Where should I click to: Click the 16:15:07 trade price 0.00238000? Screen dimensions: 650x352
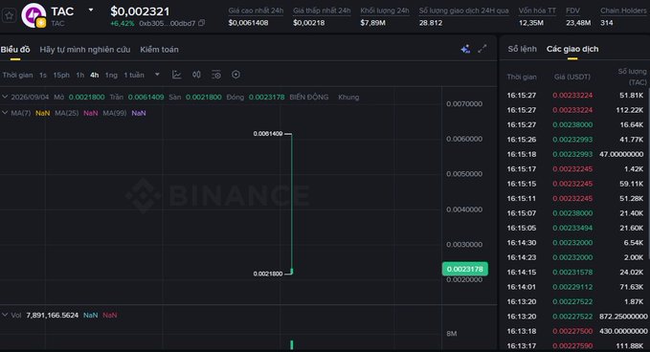[x=572, y=213]
